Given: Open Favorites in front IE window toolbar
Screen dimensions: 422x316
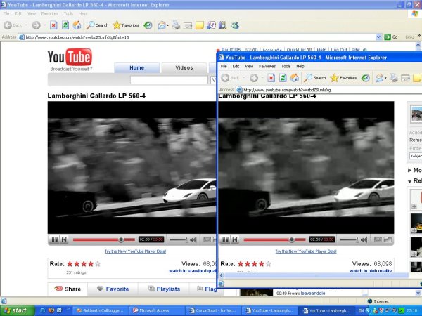Looking at the screenshot, I should 343,78.
